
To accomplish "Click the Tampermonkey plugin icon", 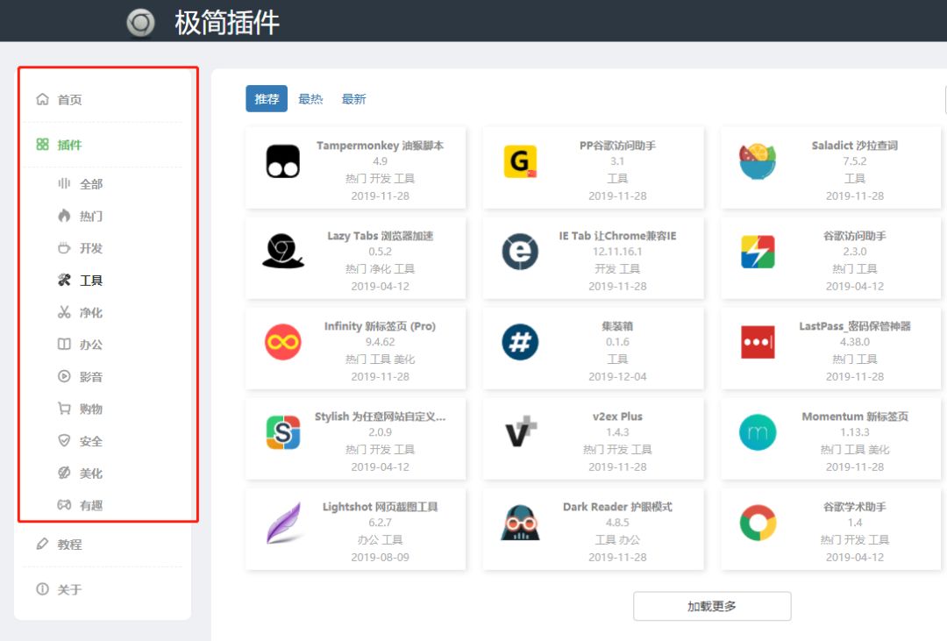I will tap(282, 161).
